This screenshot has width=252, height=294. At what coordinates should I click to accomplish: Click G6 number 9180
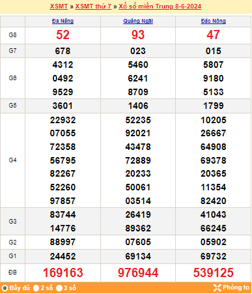click(x=214, y=78)
